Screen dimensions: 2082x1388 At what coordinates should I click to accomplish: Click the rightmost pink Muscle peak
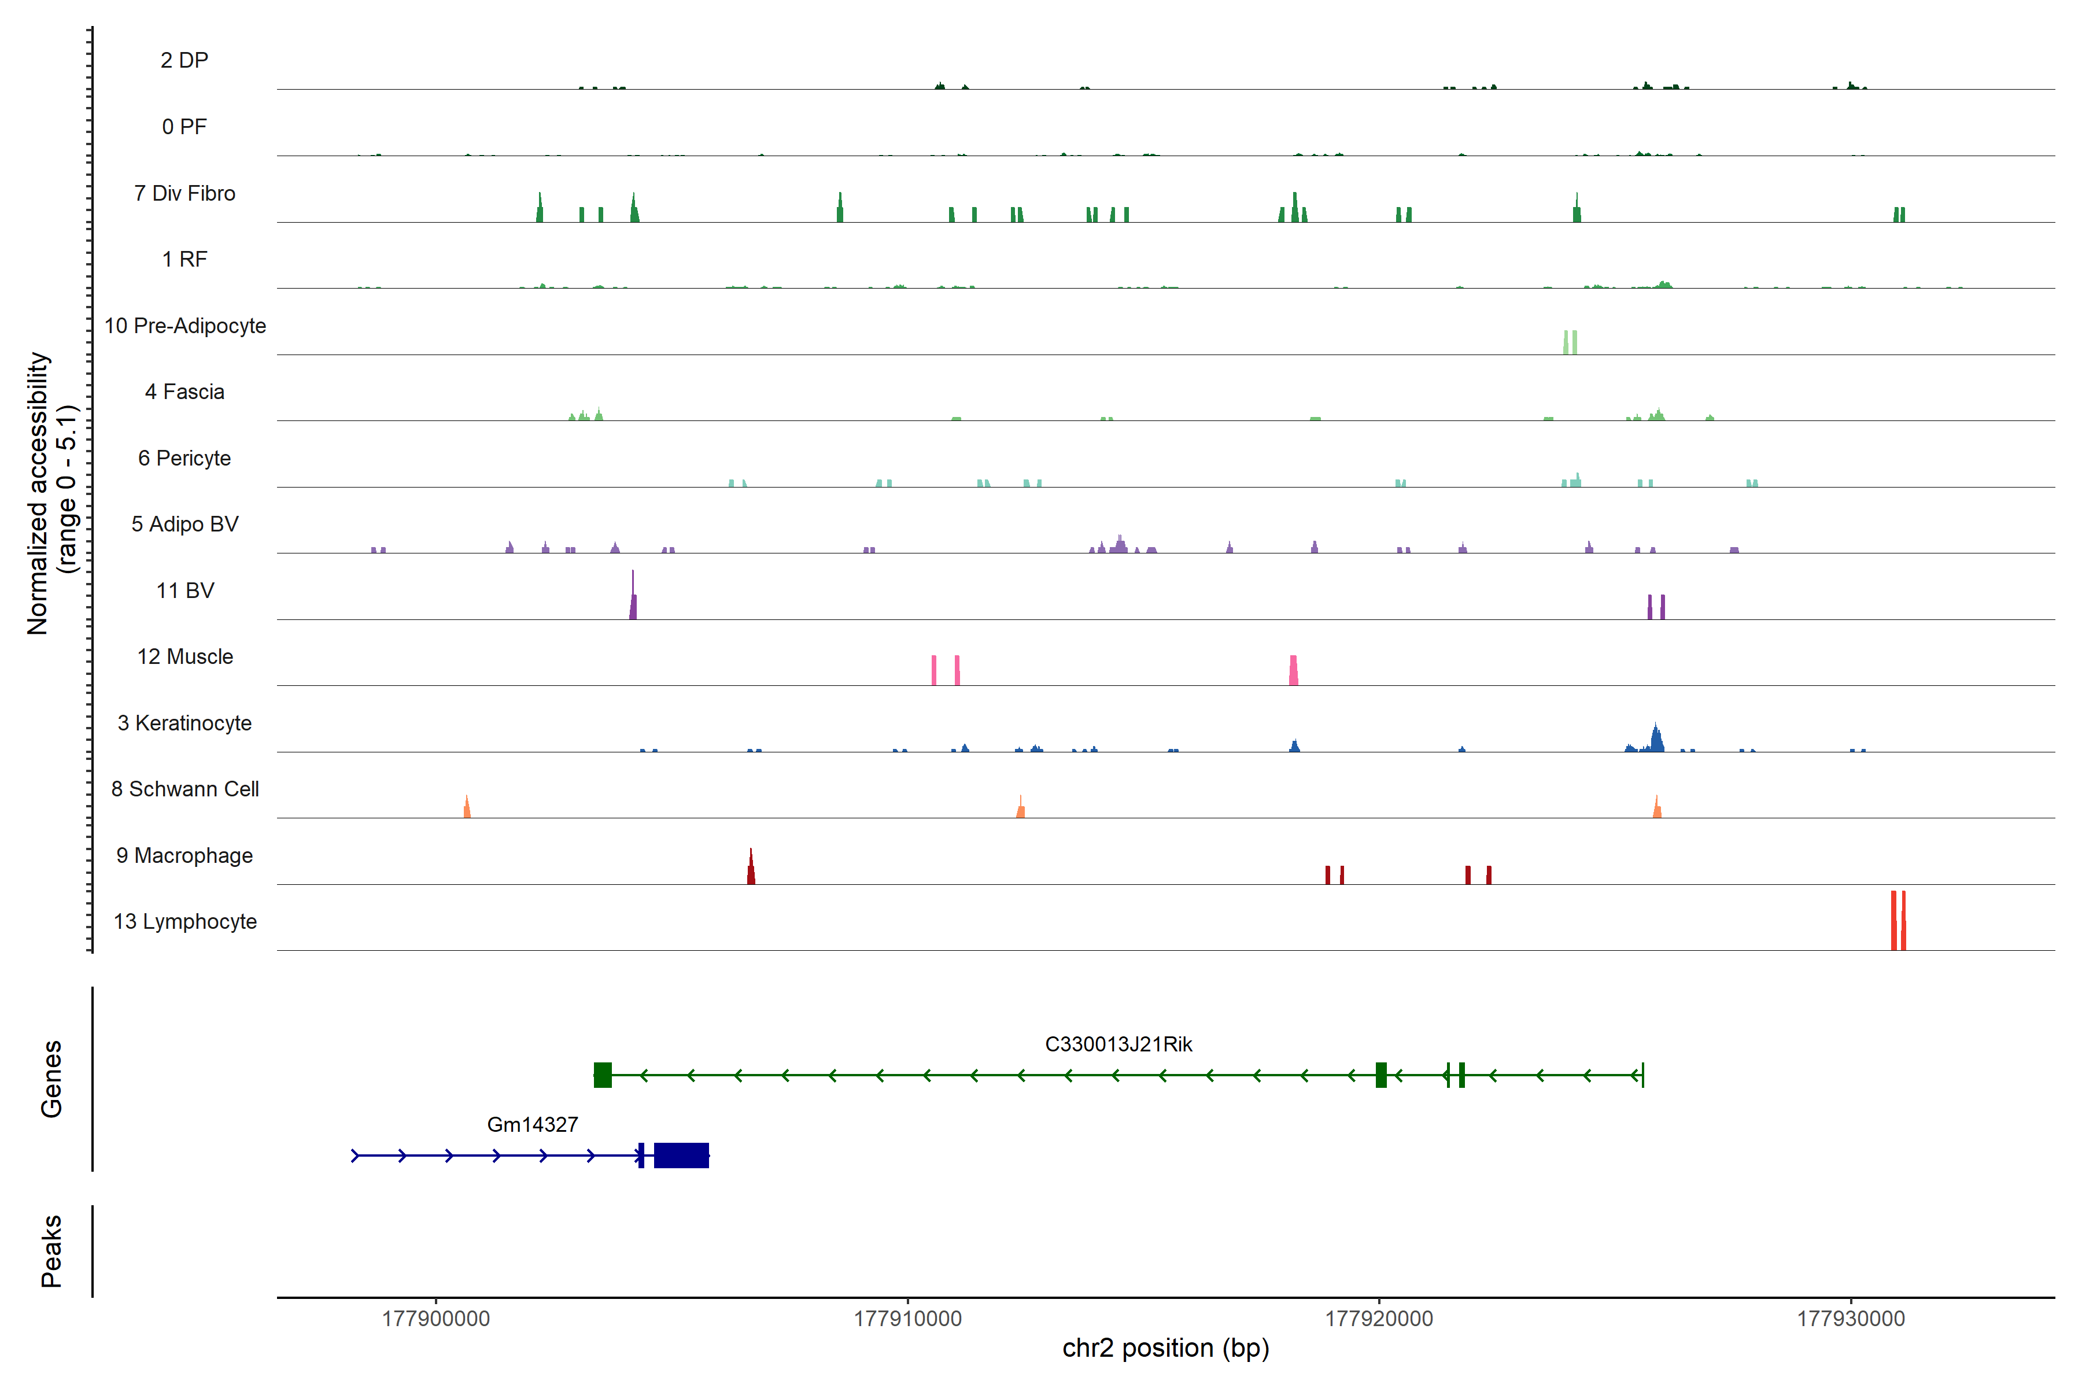[1293, 670]
